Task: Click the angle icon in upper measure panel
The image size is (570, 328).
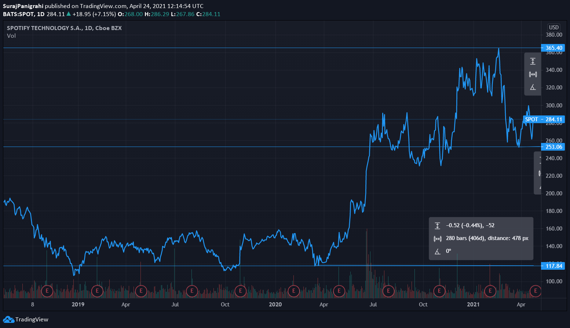Action: pyautogui.click(x=533, y=87)
